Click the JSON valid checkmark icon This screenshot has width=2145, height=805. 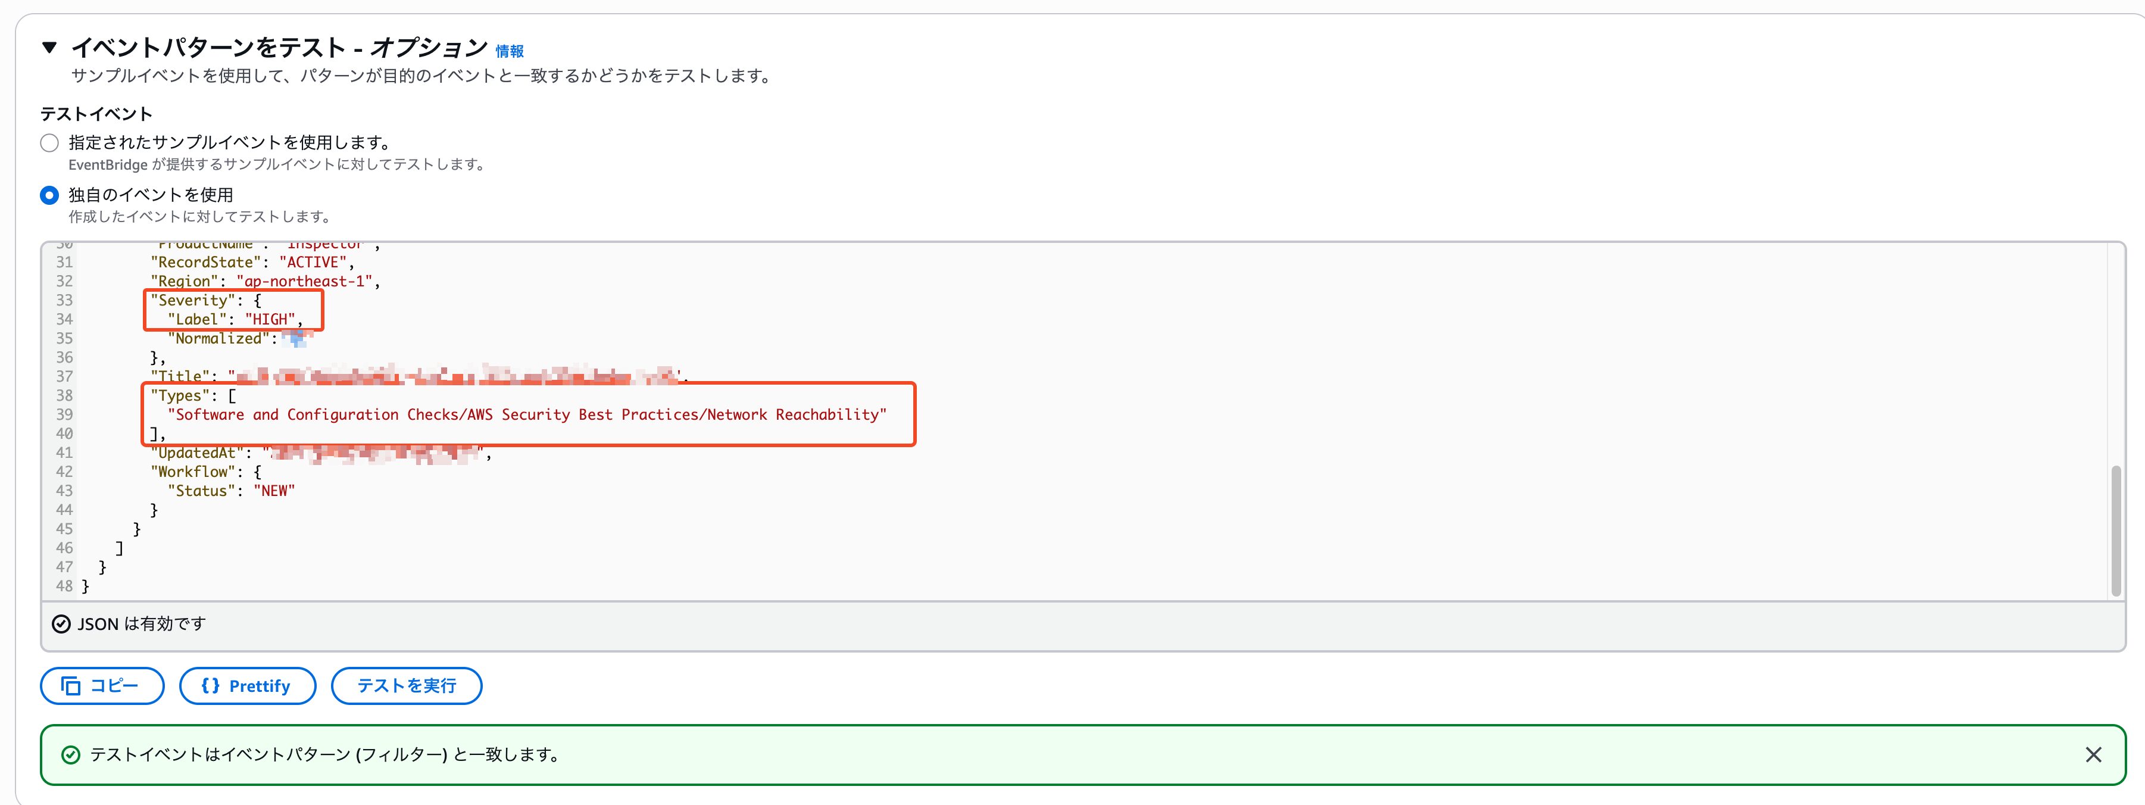(61, 625)
